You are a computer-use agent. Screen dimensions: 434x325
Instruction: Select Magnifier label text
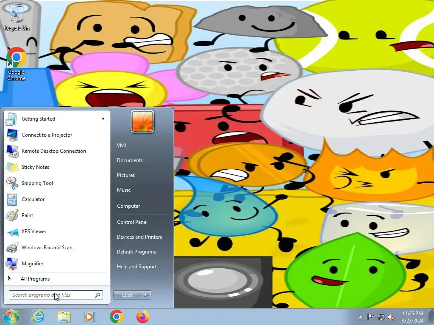[32, 264]
